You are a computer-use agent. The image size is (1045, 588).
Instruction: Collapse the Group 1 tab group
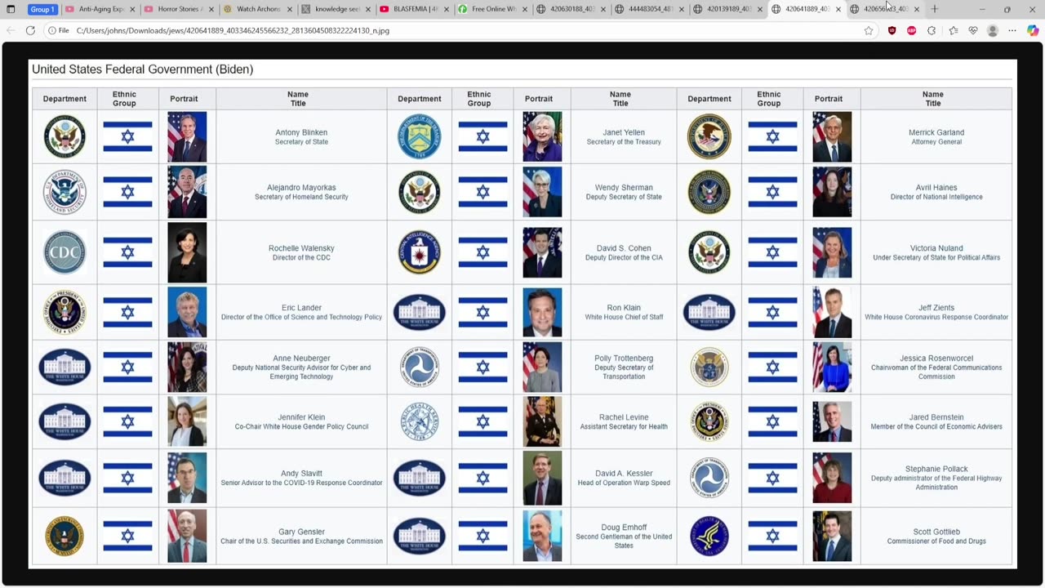coord(42,9)
